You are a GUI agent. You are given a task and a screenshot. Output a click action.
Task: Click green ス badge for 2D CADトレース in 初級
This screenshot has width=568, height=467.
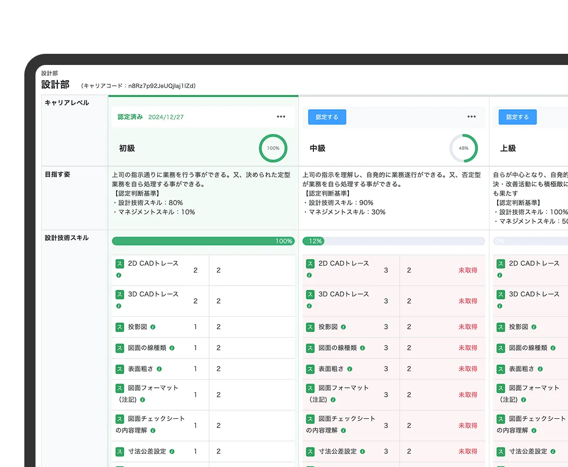click(x=120, y=264)
